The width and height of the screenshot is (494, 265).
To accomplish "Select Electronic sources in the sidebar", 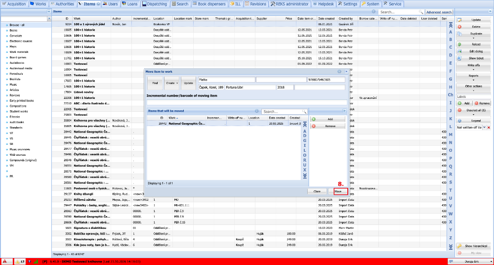I will tap(21, 41).
